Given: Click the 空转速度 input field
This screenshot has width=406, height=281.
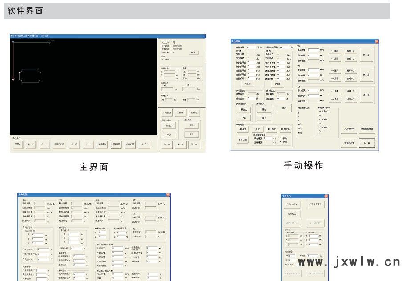Looking at the screenshot, I should 251,47.
